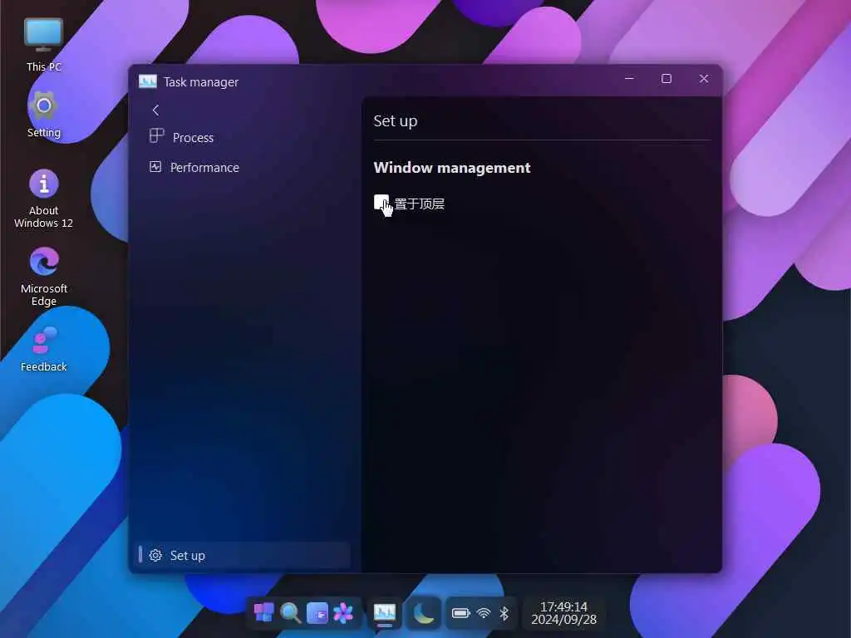
Task: Minimize the Task manager window
Action: click(630, 79)
